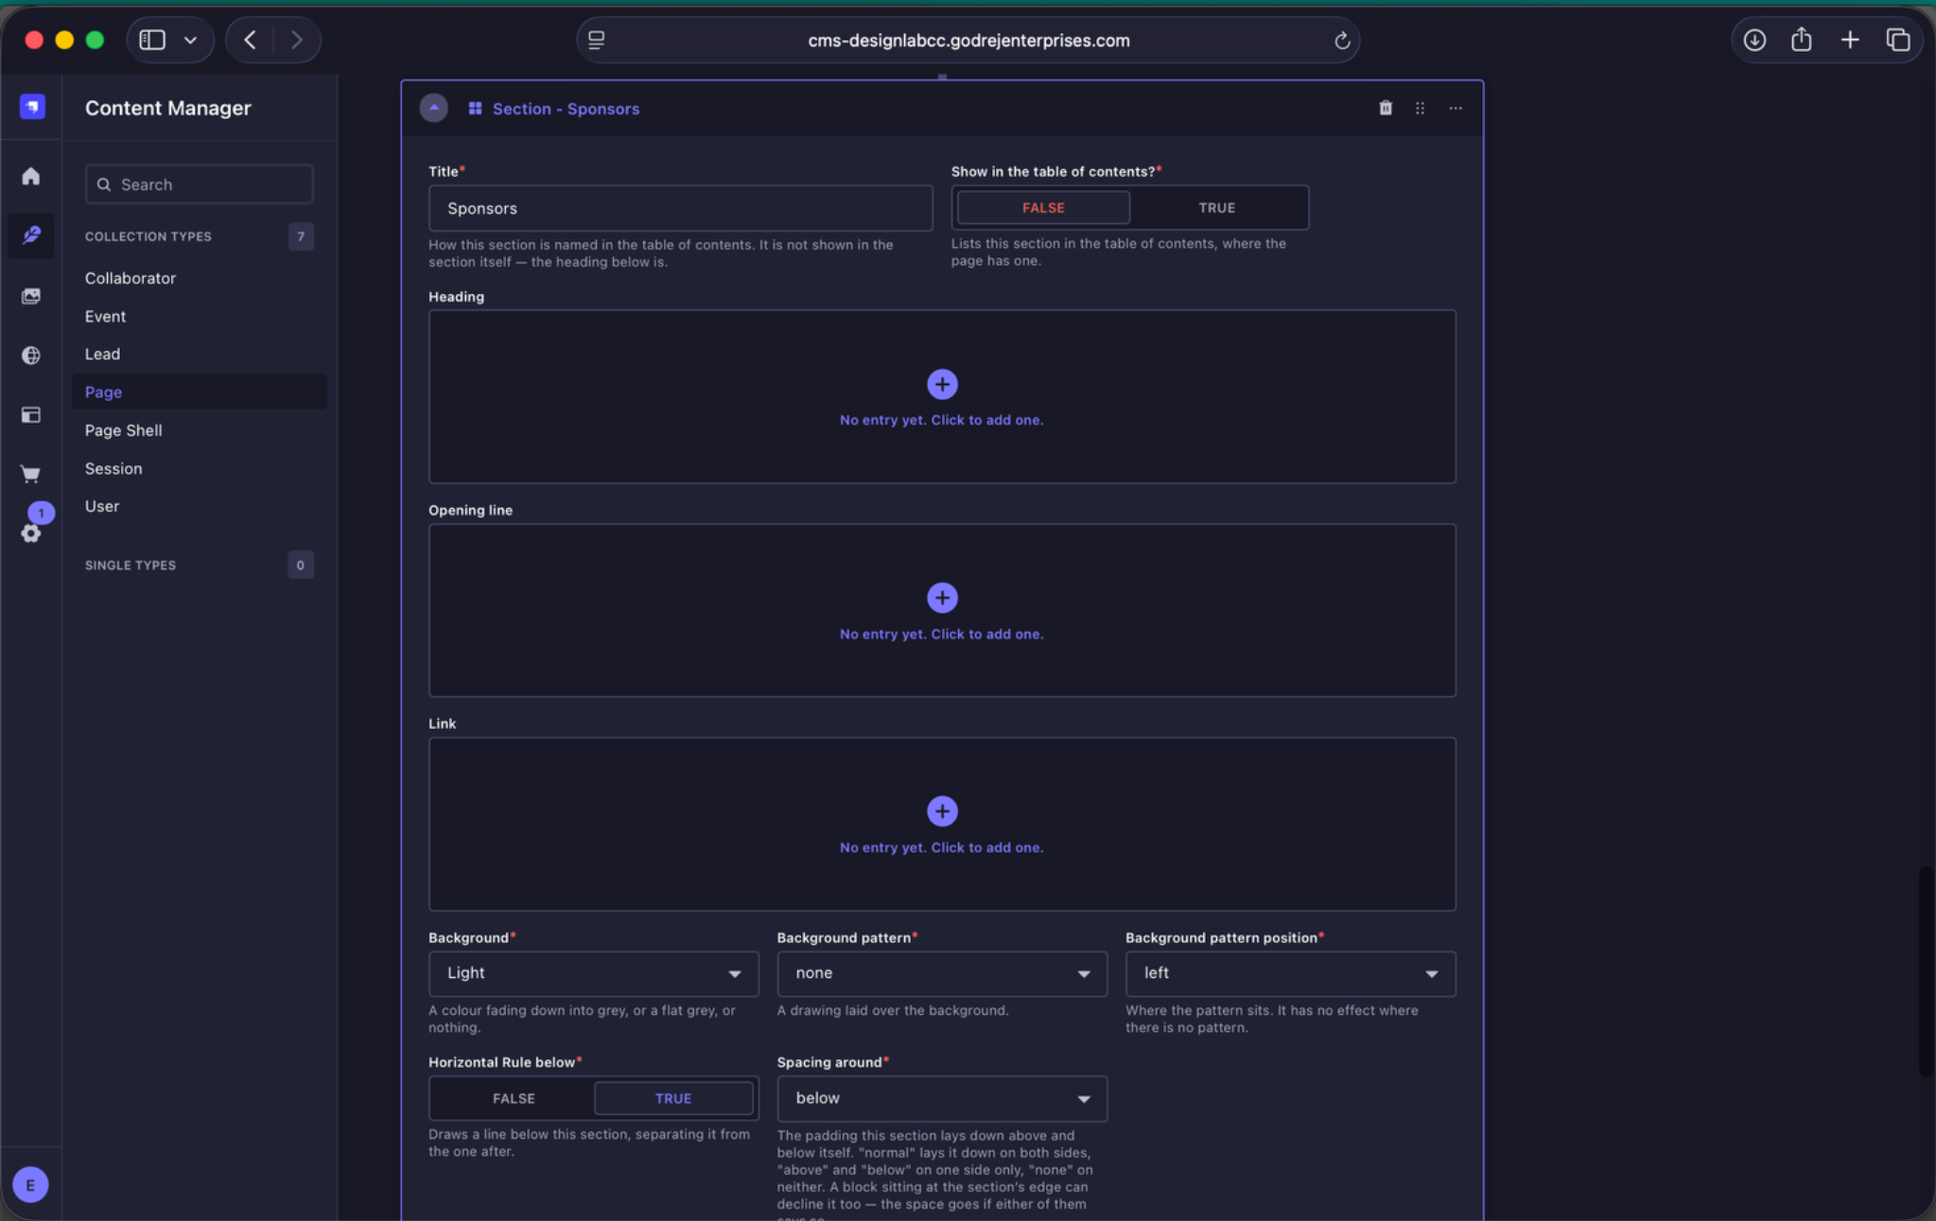Select Page Shell collection type

pyautogui.click(x=123, y=430)
